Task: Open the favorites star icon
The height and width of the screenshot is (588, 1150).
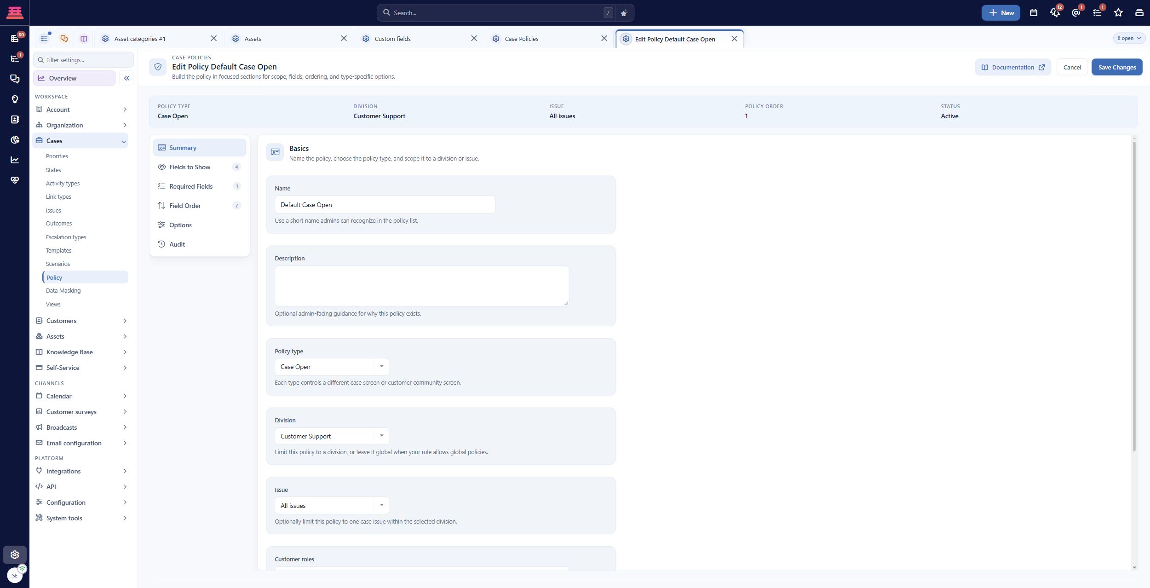Action: point(1118,13)
